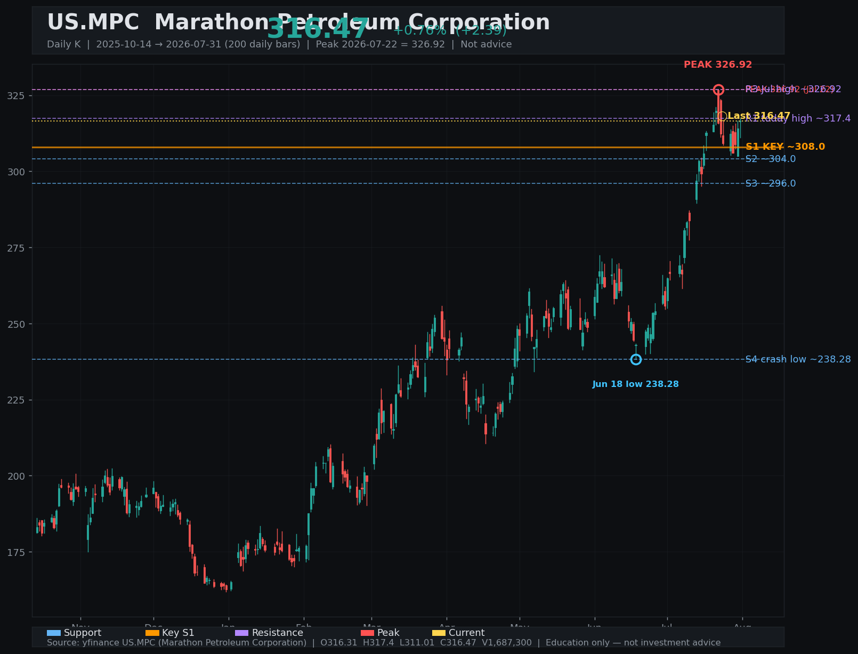The image size is (858, 654).
Task: Click the "S2 ~304.0" support label
Action: (x=771, y=159)
